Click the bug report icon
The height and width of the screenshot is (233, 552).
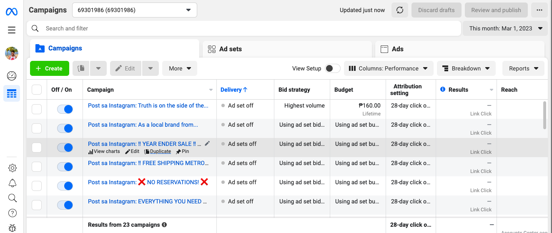(13, 228)
